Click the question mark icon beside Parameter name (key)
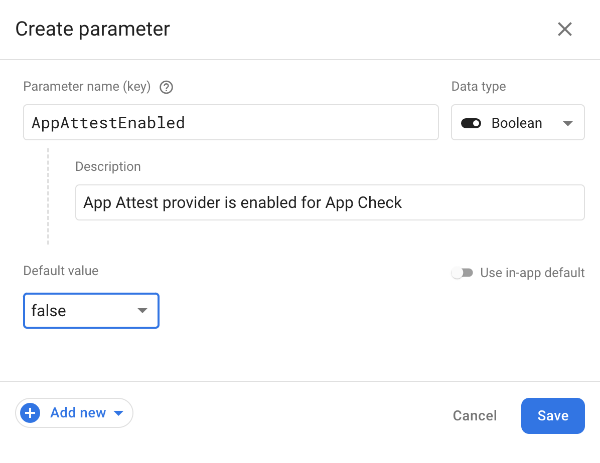 [x=166, y=87]
